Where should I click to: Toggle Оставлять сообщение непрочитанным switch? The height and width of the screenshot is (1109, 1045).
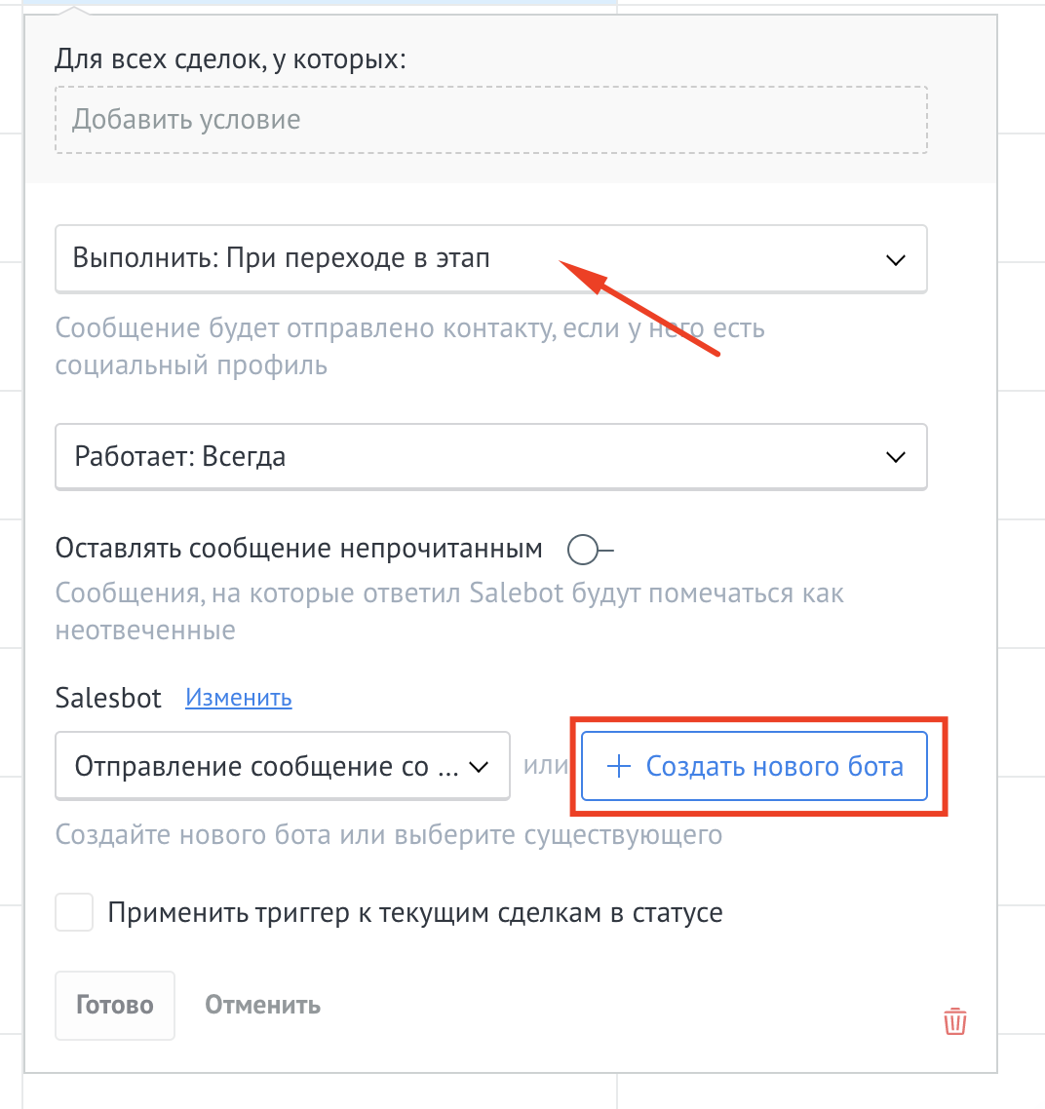tap(589, 551)
